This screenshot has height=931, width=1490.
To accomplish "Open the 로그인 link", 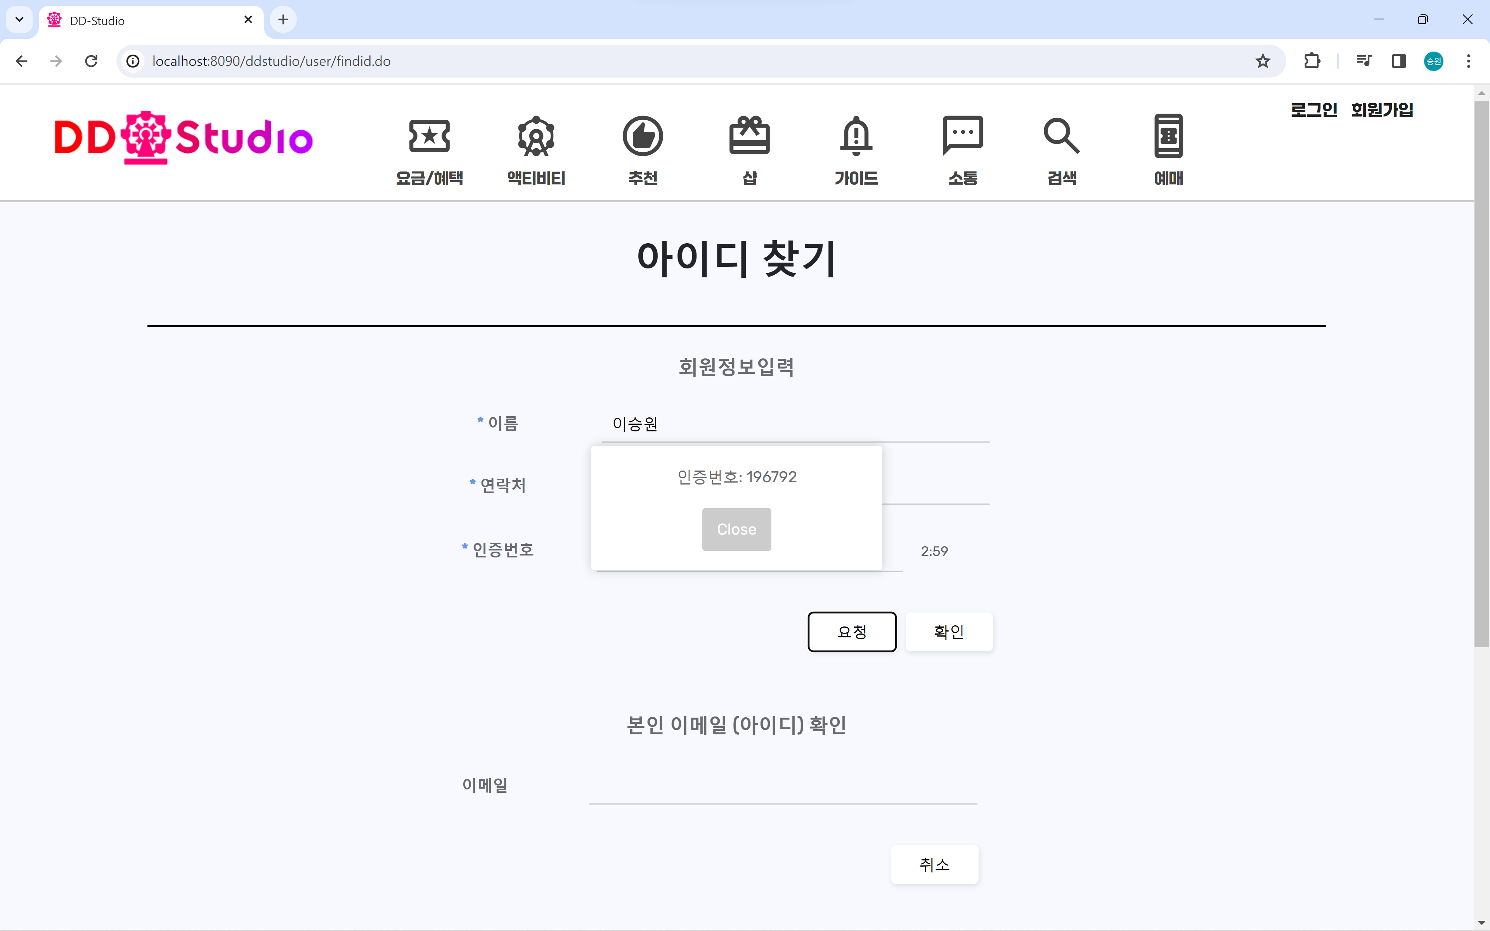I will tap(1314, 110).
